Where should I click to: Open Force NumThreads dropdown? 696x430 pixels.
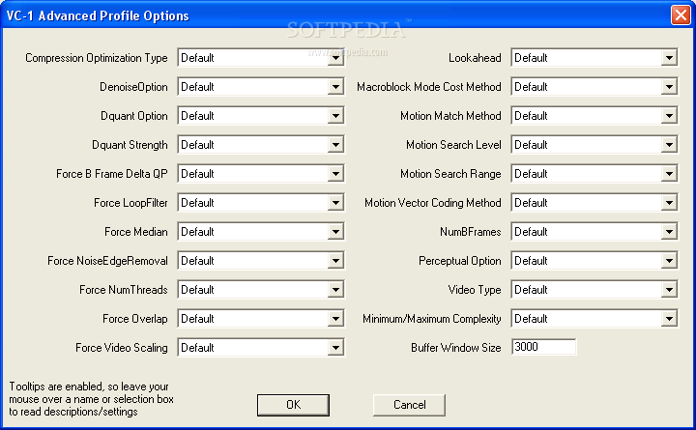click(x=260, y=290)
